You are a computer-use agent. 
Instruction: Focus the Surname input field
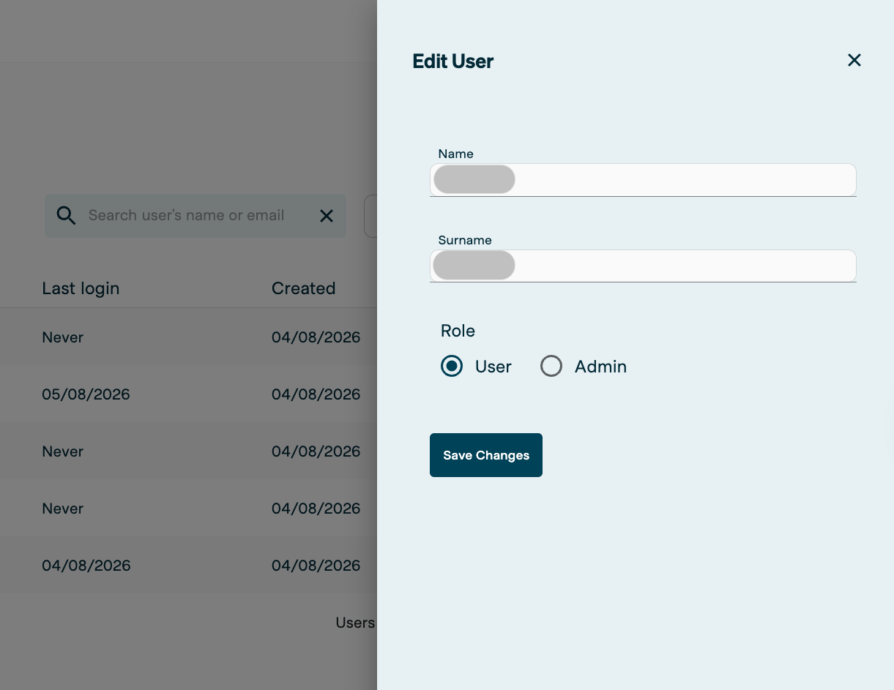click(x=643, y=266)
